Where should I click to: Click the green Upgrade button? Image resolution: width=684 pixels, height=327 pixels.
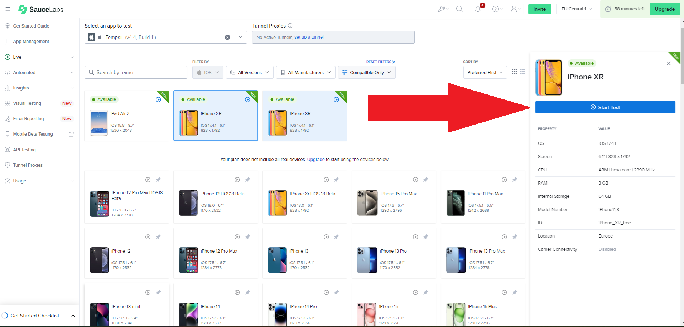[665, 9]
